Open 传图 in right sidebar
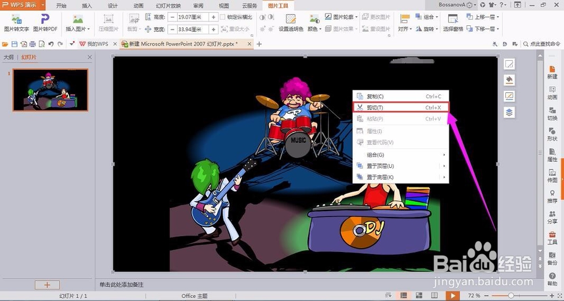 552,175
